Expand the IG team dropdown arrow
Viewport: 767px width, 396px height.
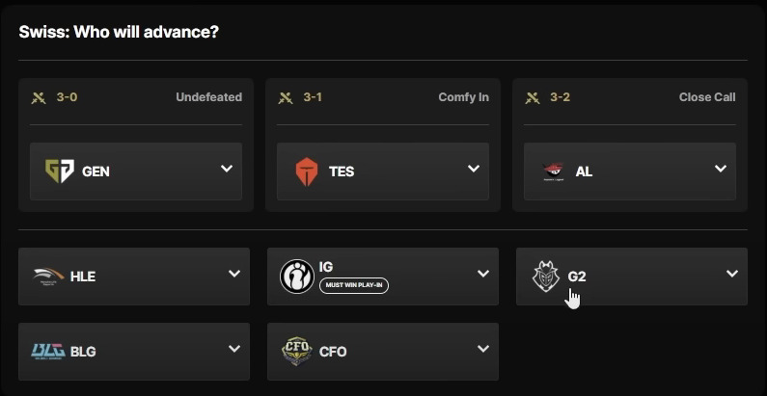(x=483, y=274)
